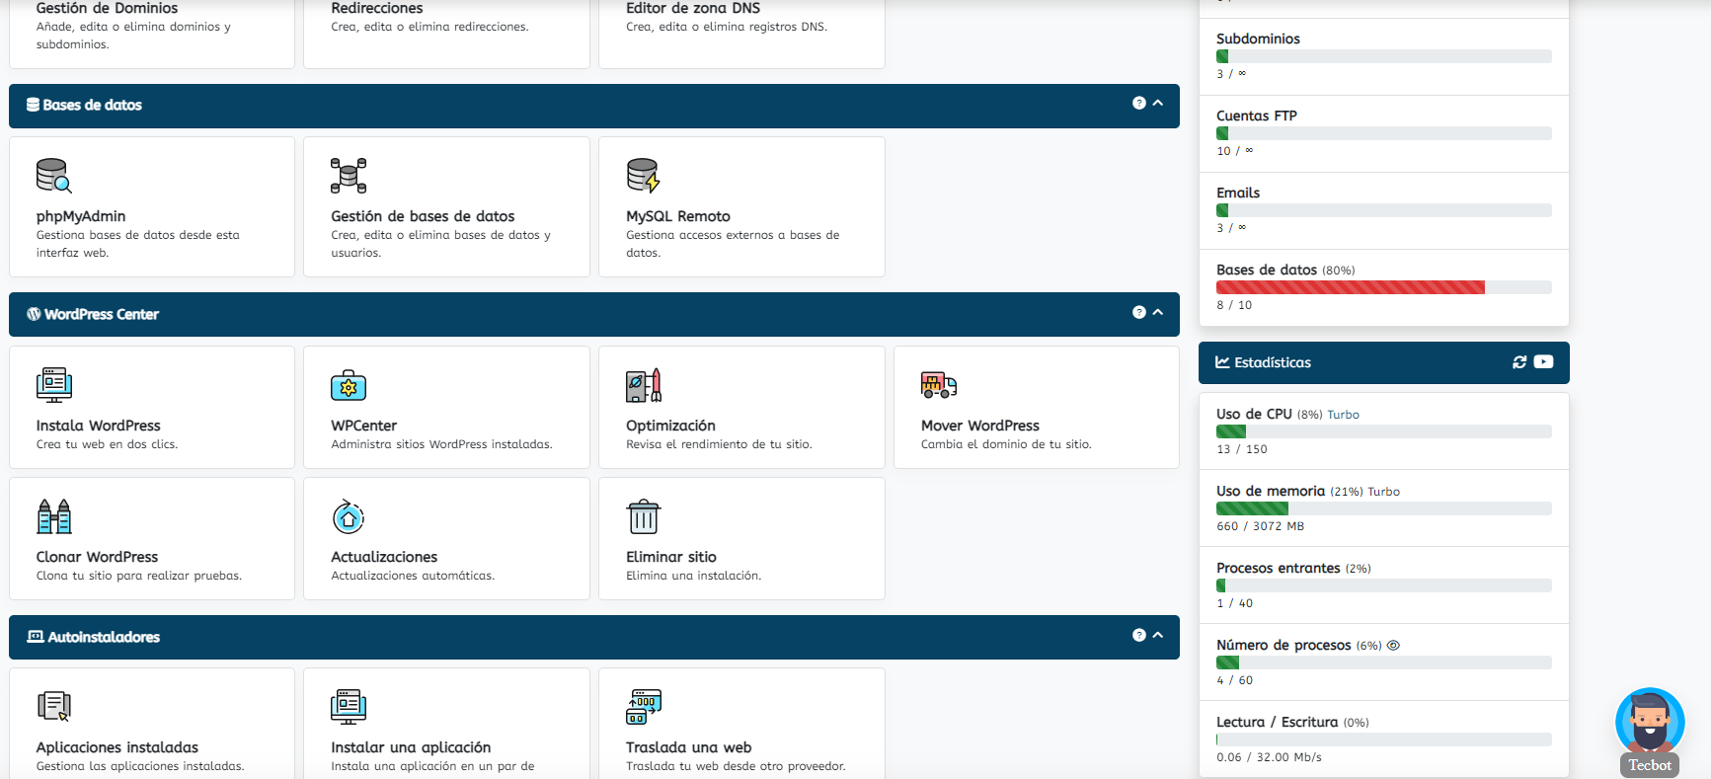Open help for WordPress Center section

point(1139,312)
